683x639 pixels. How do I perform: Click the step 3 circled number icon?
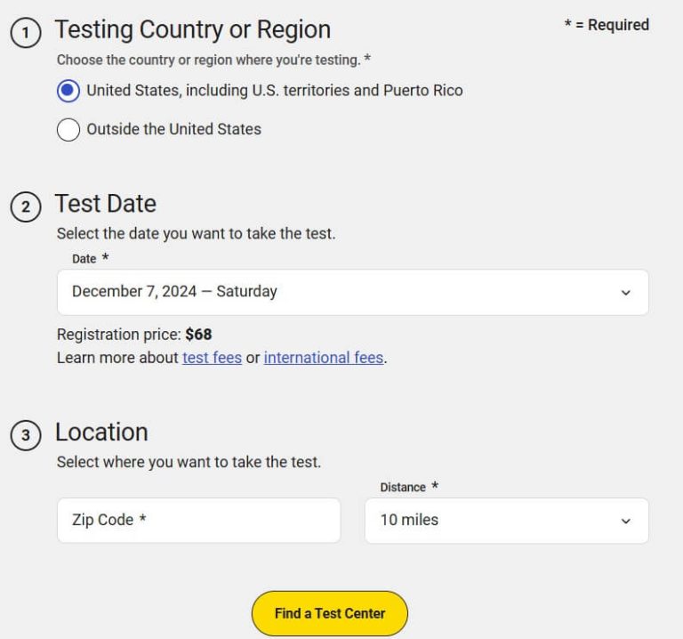point(26,435)
